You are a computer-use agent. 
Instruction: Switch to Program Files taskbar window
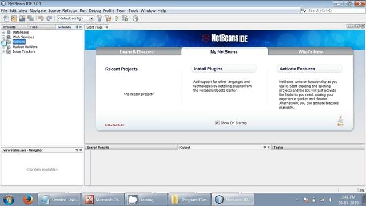pos(189,200)
